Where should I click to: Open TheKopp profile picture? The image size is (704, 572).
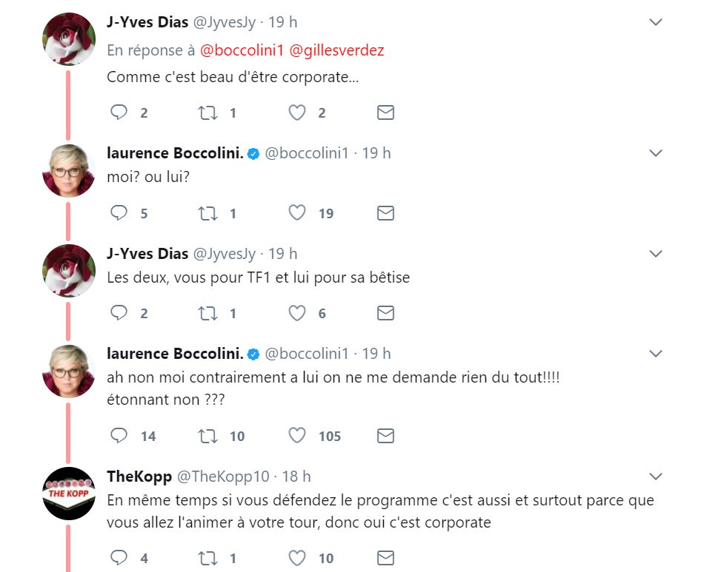69,493
